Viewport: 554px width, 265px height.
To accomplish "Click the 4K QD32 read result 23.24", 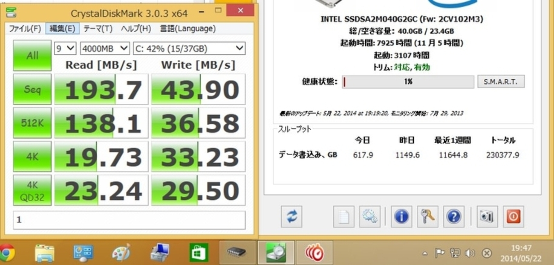I will (x=101, y=190).
